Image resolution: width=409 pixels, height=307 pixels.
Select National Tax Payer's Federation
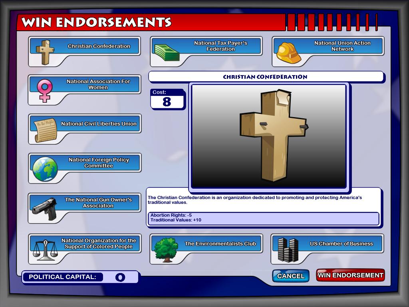(x=206, y=52)
